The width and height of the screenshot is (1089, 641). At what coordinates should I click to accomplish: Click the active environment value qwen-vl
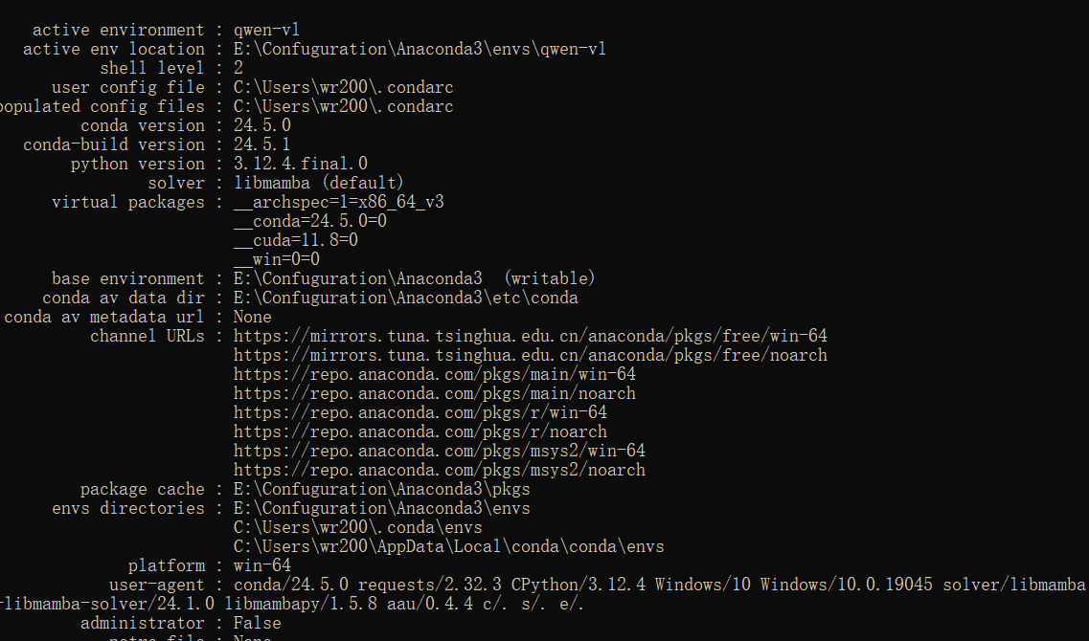[x=266, y=30]
